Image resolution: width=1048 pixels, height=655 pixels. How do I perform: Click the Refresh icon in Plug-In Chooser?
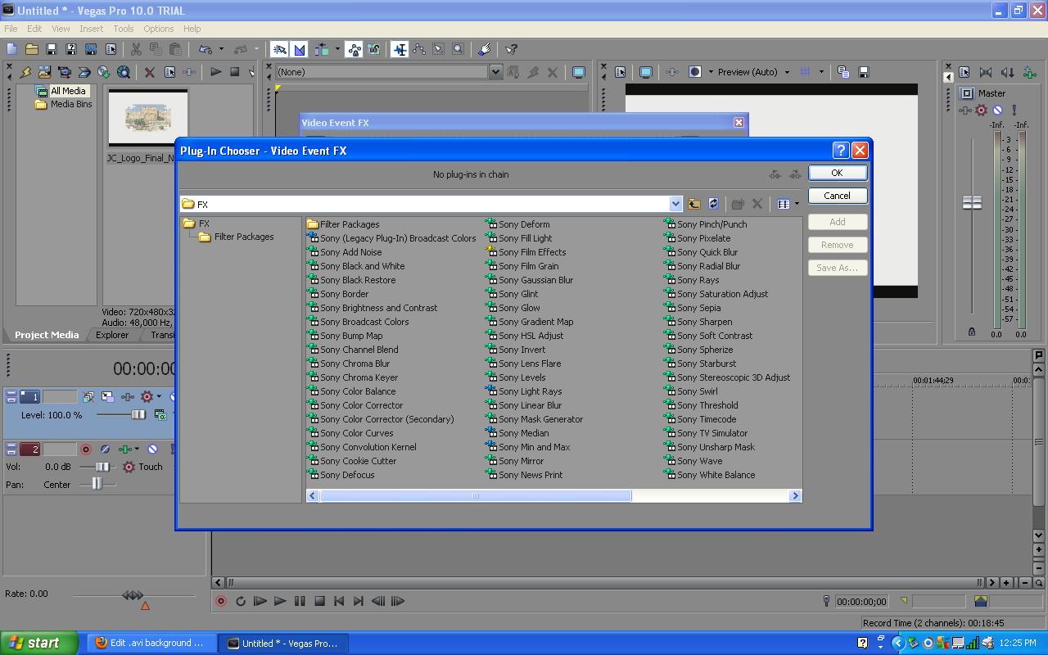(713, 204)
